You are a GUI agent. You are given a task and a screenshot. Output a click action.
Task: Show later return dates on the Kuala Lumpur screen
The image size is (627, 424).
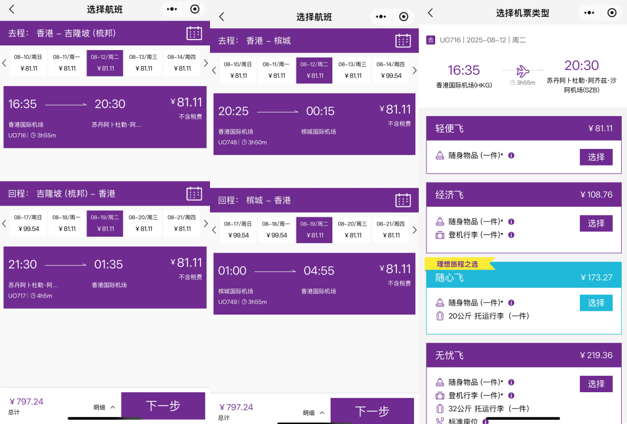pyautogui.click(x=205, y=223)
